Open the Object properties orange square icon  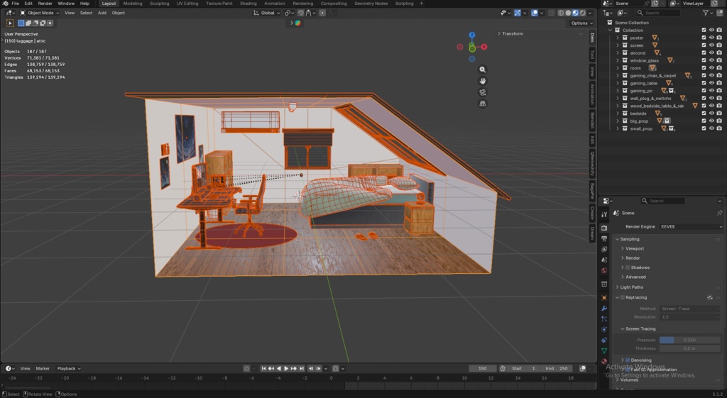click(604, 297)
